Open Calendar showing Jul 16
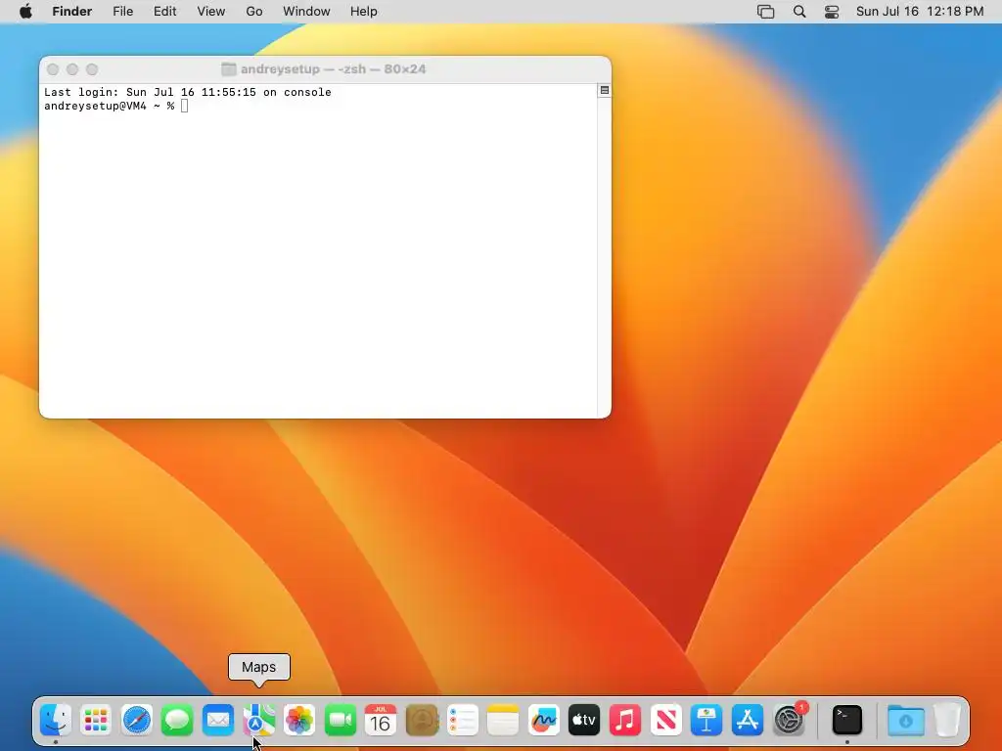 pos(381,721)
